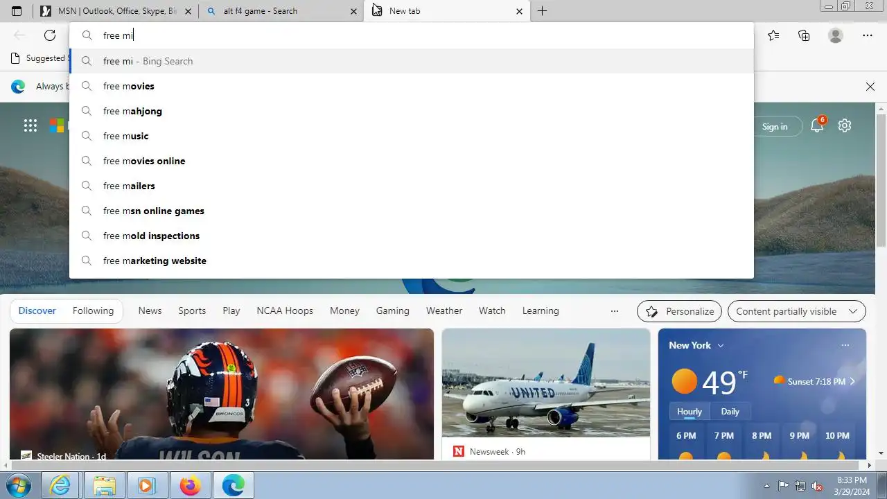Select the 'free mi - Bing Search' suggestion
The height and width of the screenshot is (499, 887).
click(411, 61)
